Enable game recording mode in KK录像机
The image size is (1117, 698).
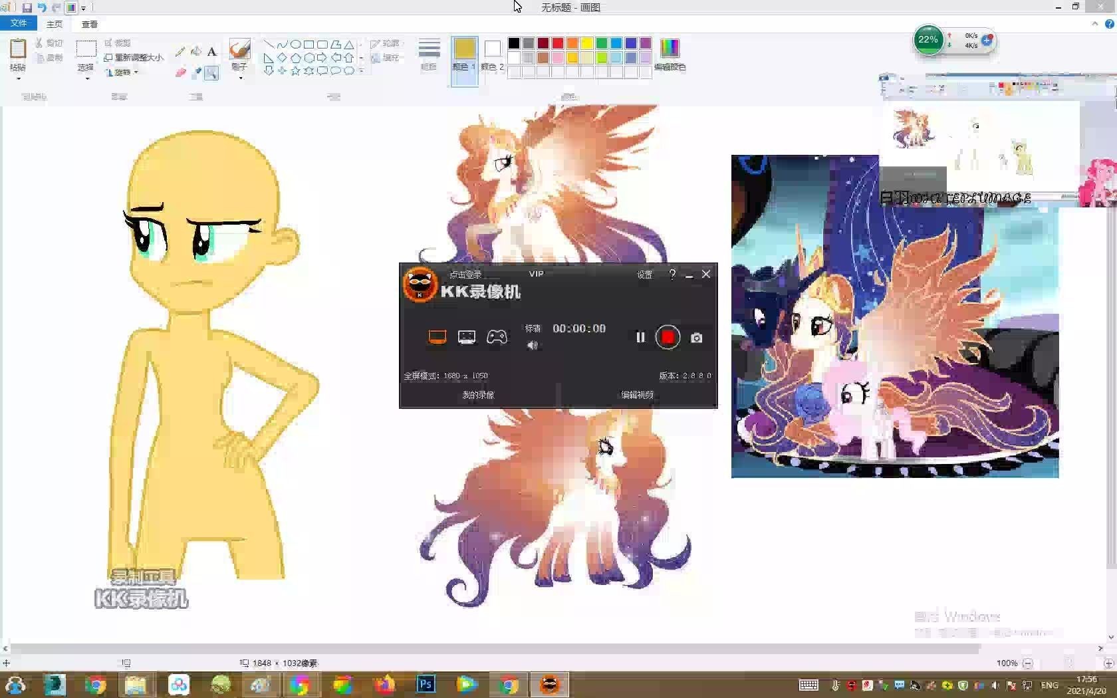(497, 337)
